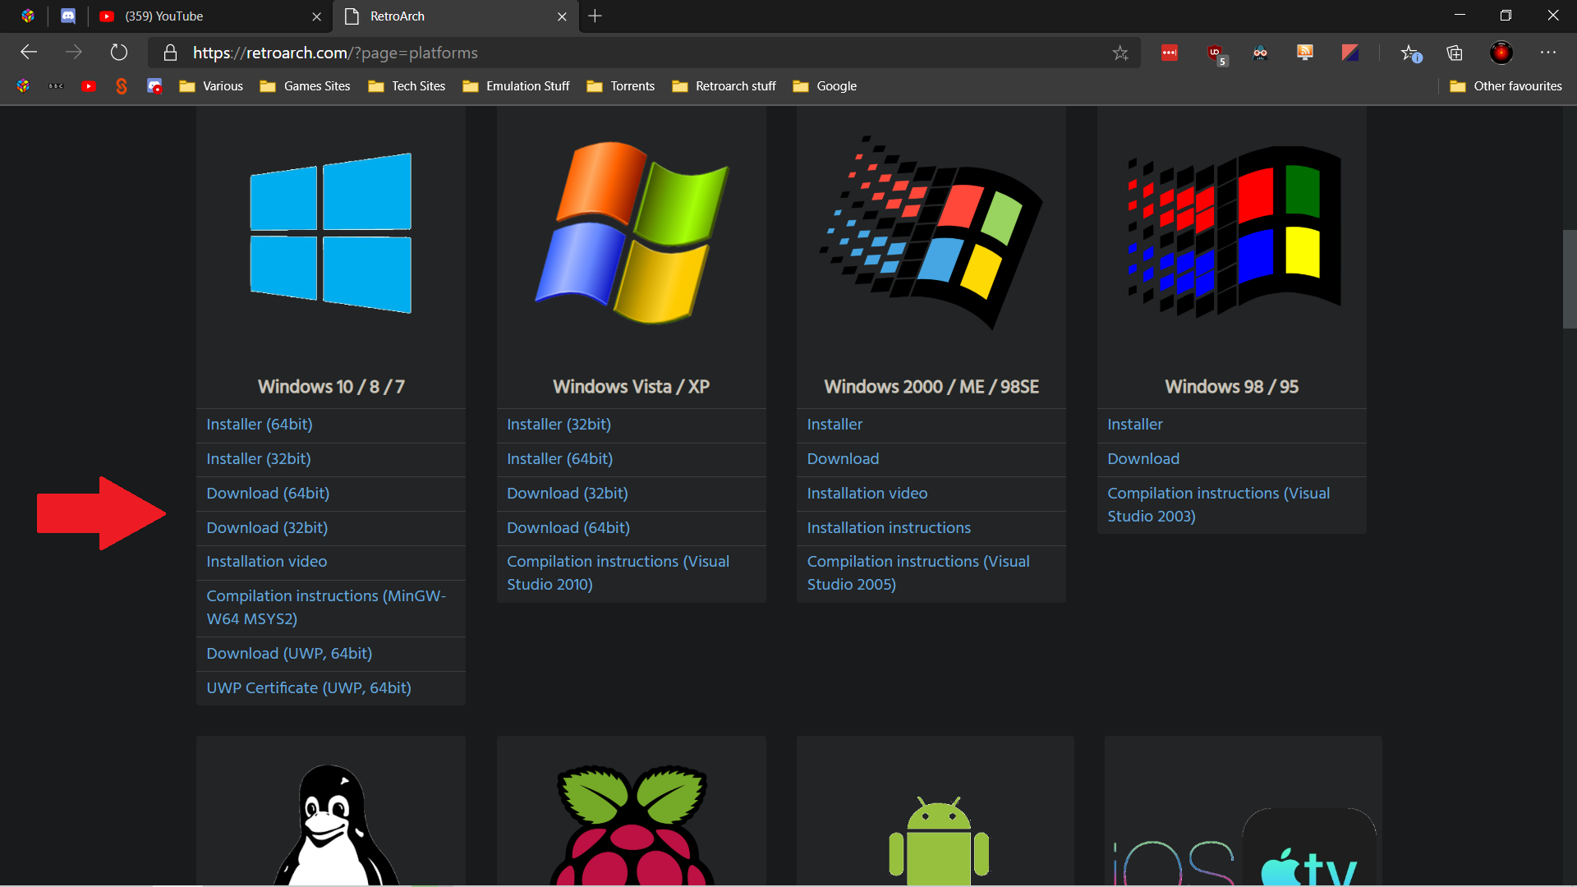Click Installer (32bit) under Windows Vista / XP

(x=559, y=425)
